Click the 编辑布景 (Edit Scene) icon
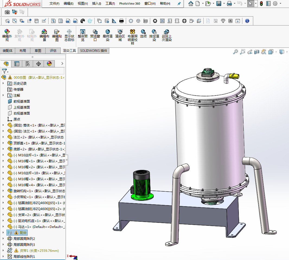Image resolution: width=289 pixels, height=260 pixels. click(44, 32)
